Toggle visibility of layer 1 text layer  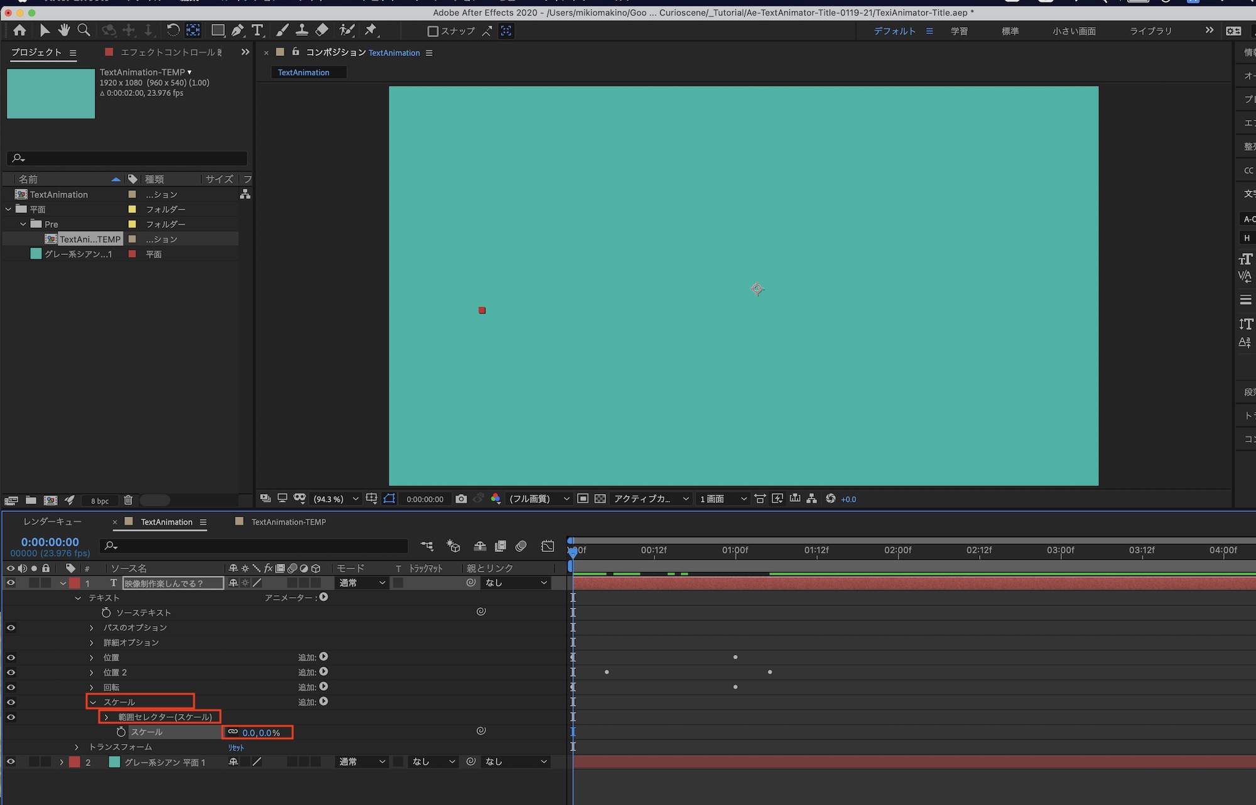[11, 583]
